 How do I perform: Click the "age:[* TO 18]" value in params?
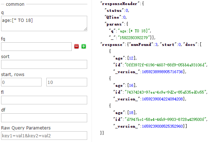[134, 31]
